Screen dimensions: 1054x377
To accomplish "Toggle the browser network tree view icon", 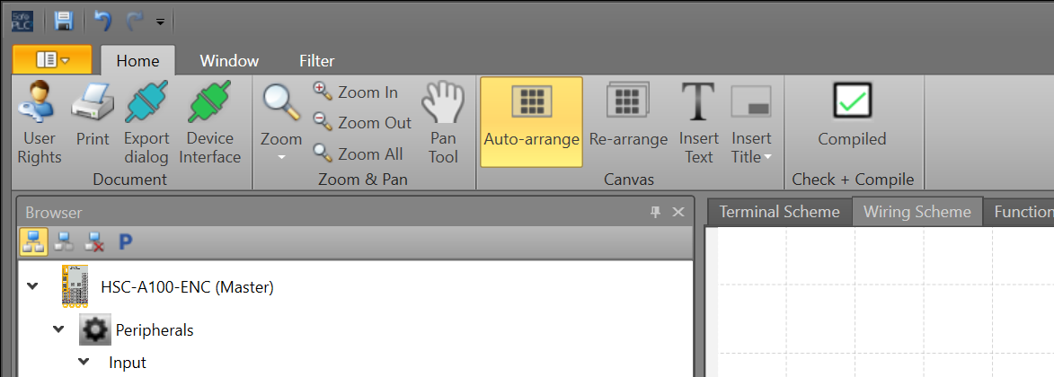I will pos(33,242).
